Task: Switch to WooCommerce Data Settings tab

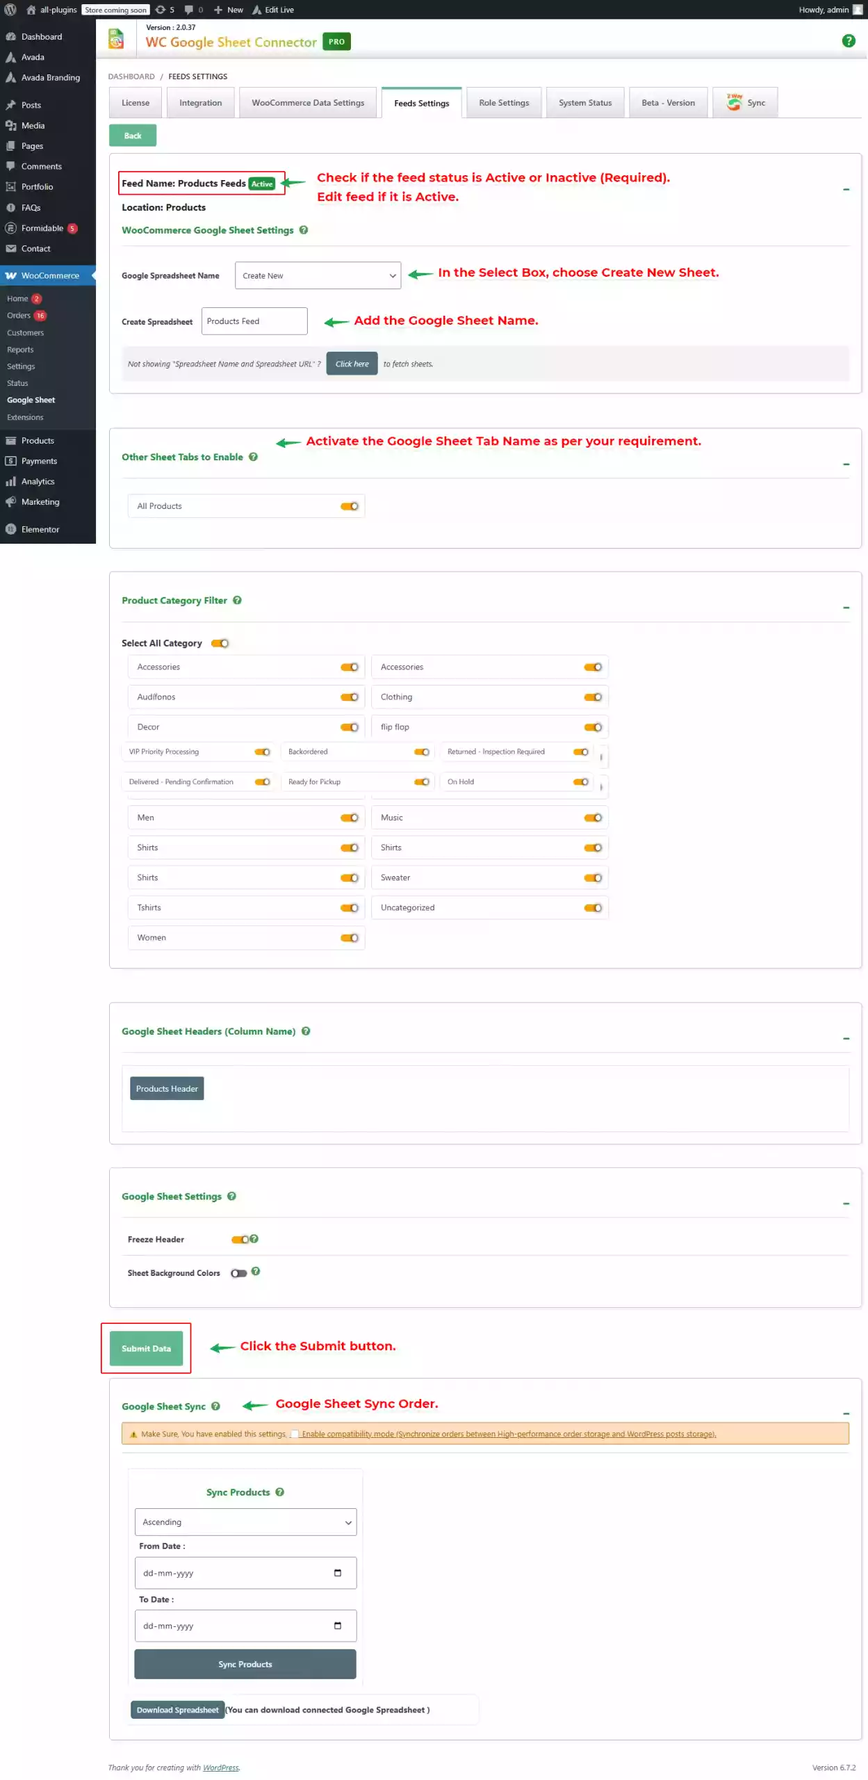Action: [308, 103]
